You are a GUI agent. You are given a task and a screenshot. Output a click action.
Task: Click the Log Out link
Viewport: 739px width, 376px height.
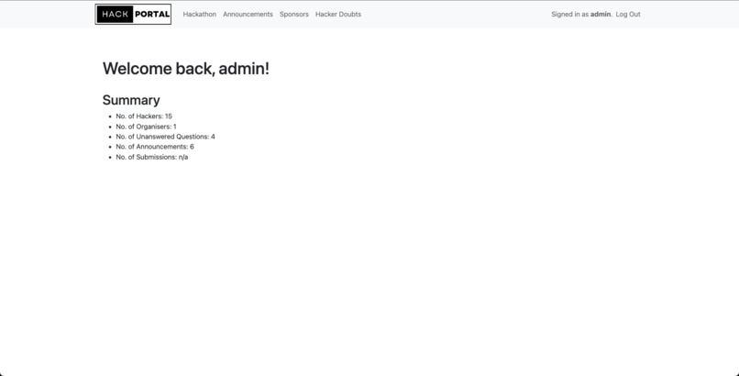click(x=628, y=14)
